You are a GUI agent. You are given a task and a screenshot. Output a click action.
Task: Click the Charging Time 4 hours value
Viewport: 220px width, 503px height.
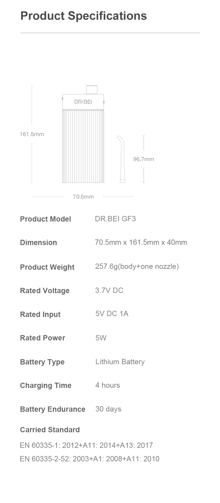click(x=108, y=385)
